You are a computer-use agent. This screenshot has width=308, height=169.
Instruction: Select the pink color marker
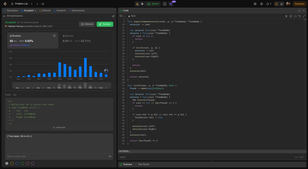click(x=27, y=163)
